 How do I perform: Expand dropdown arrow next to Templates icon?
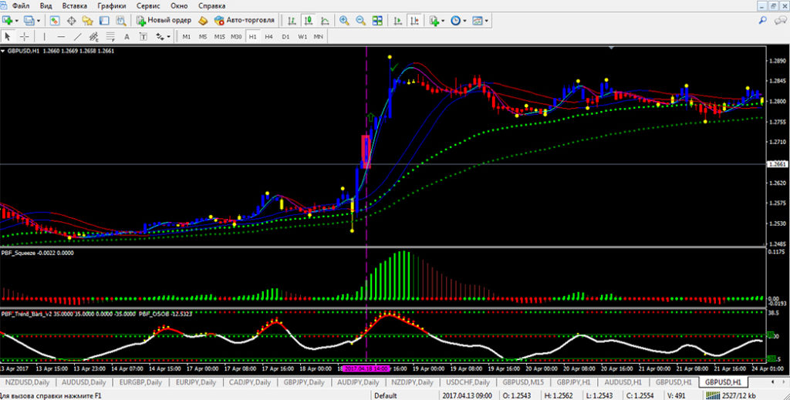coord(488,21)
